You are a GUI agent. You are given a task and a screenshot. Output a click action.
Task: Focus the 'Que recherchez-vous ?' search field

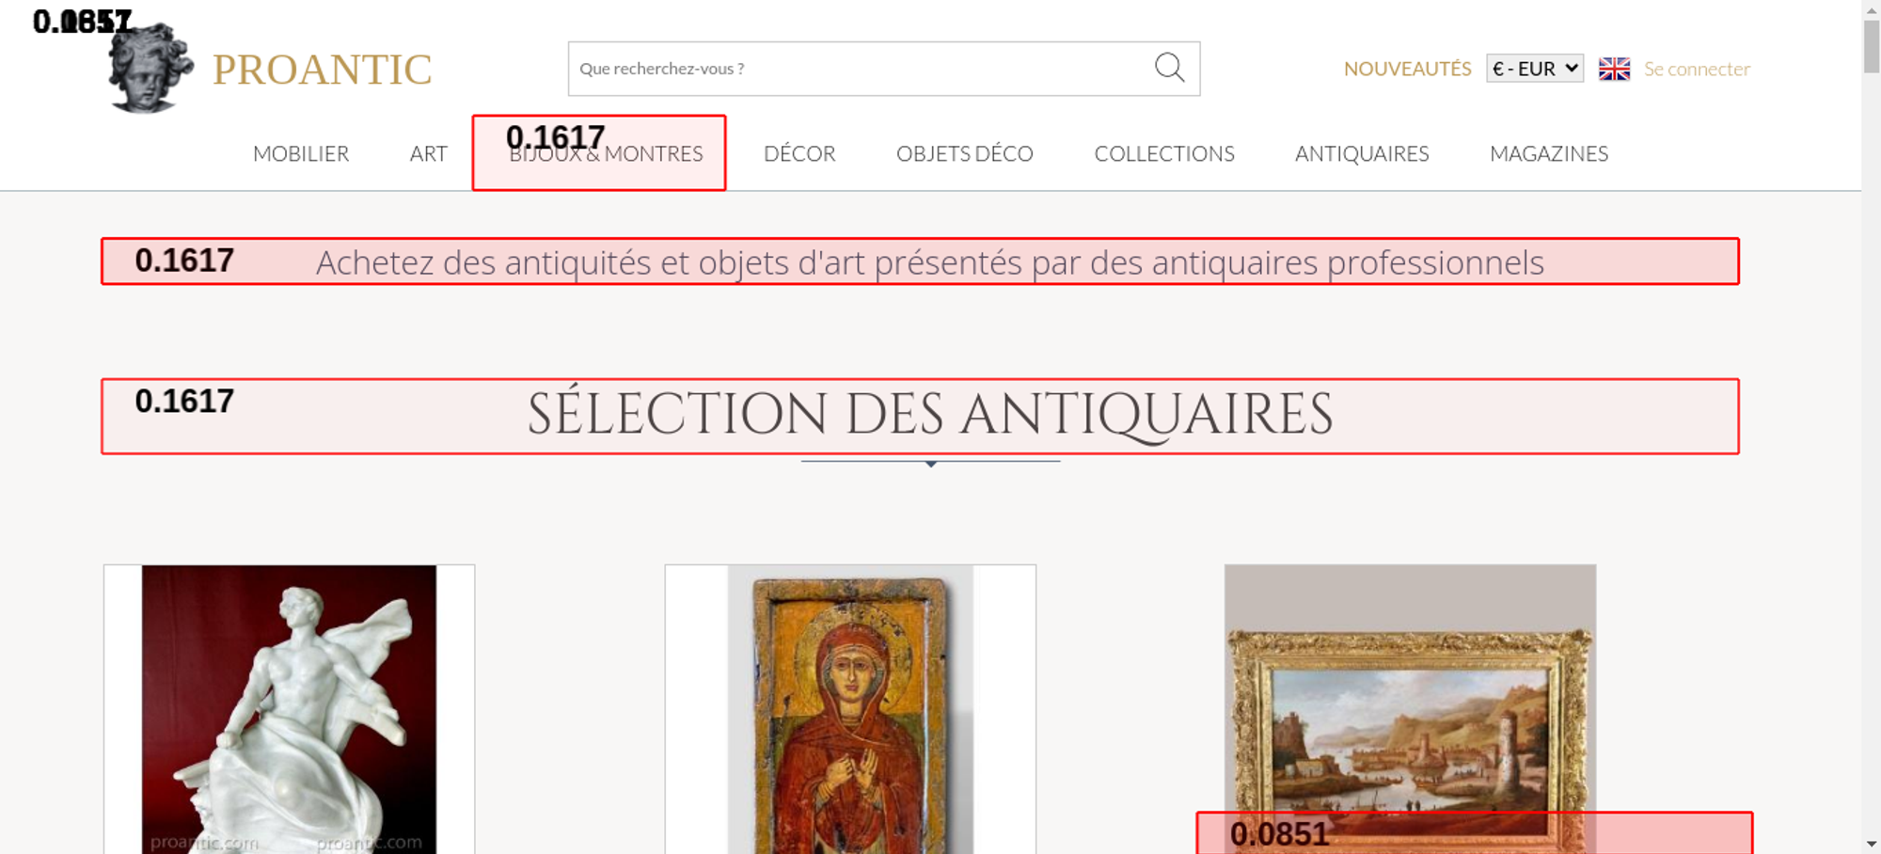click(x=856, y=69)
